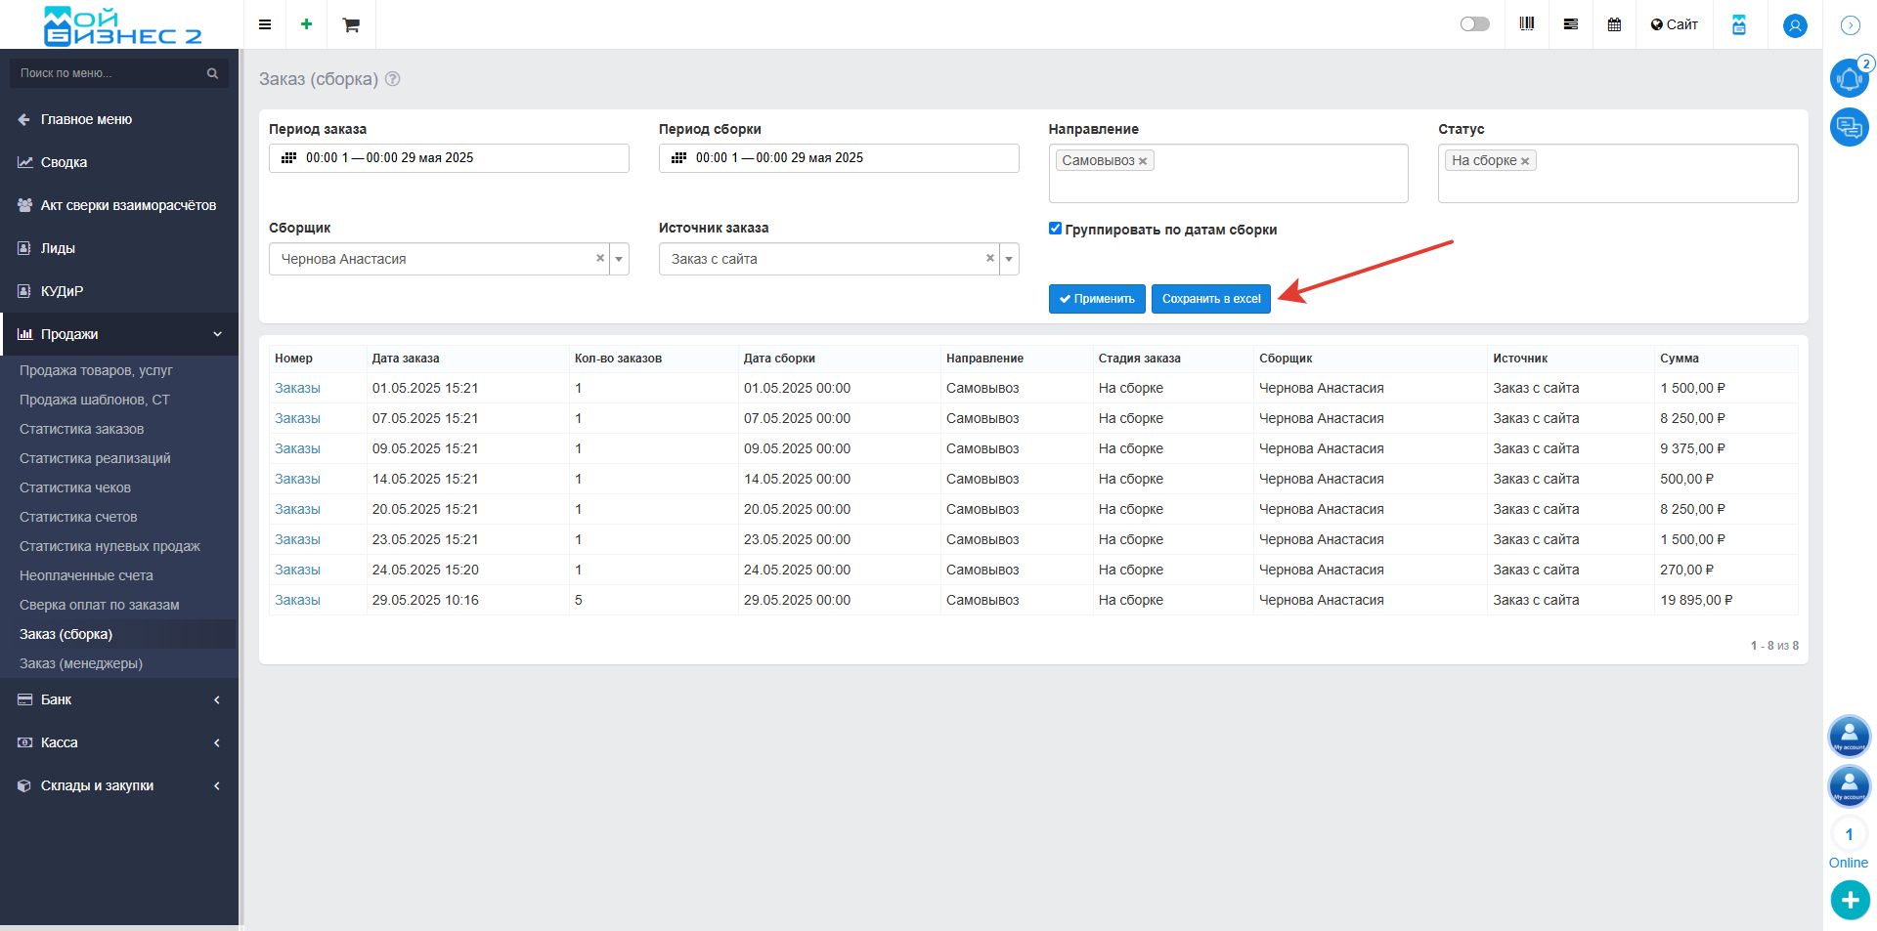Click the Сохранить в excel button
1877x931 pixels.
point(1211,299)
